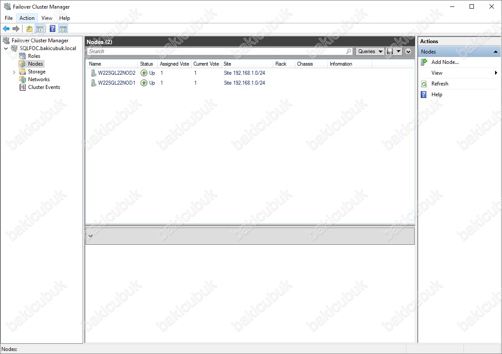Click the Cluster Events icon in tree
502x354 pixels.
22,87
